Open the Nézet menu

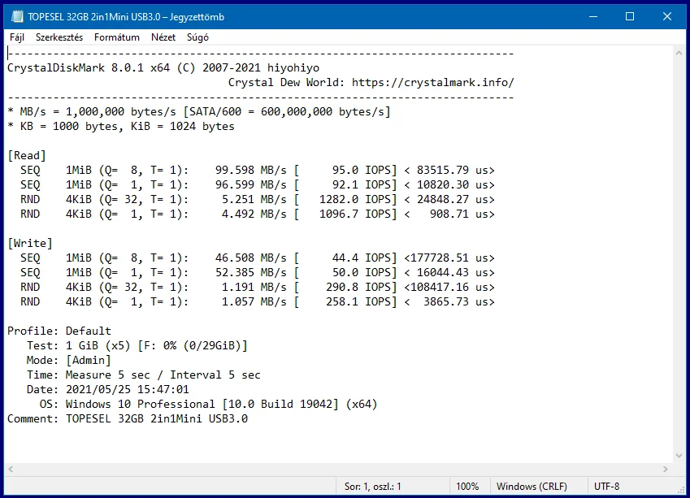coord(163,37)
